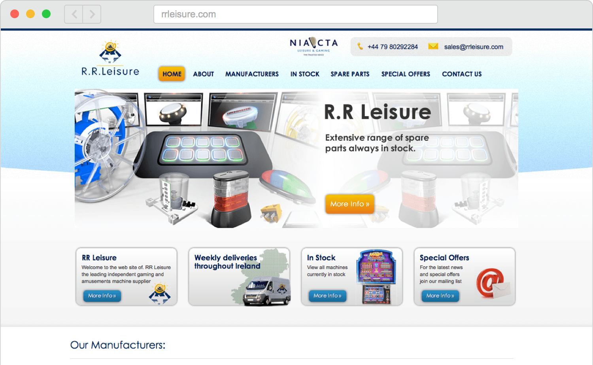This screenshot has height=365, width=593.
Task: Click the yellow envelope email icon
Action: [433, 46]
